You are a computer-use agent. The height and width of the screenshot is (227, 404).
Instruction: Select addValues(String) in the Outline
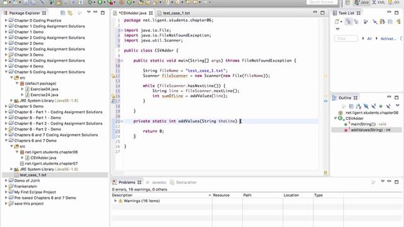pyautogui.click(x=368, y=130)
